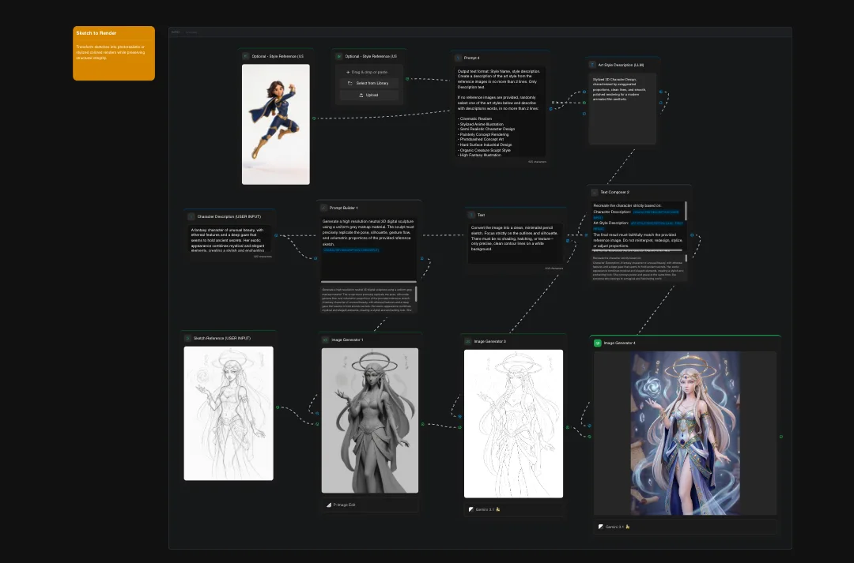Click the colored render in Image Generator 4
This screenshot has height=563, width=854.
pos(685,433)
